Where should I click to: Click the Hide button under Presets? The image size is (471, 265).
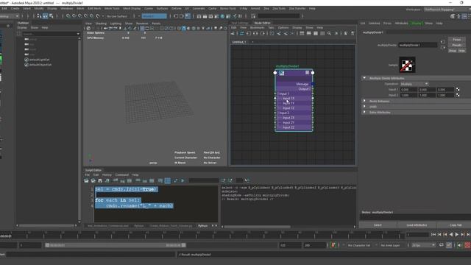(461, 51)
